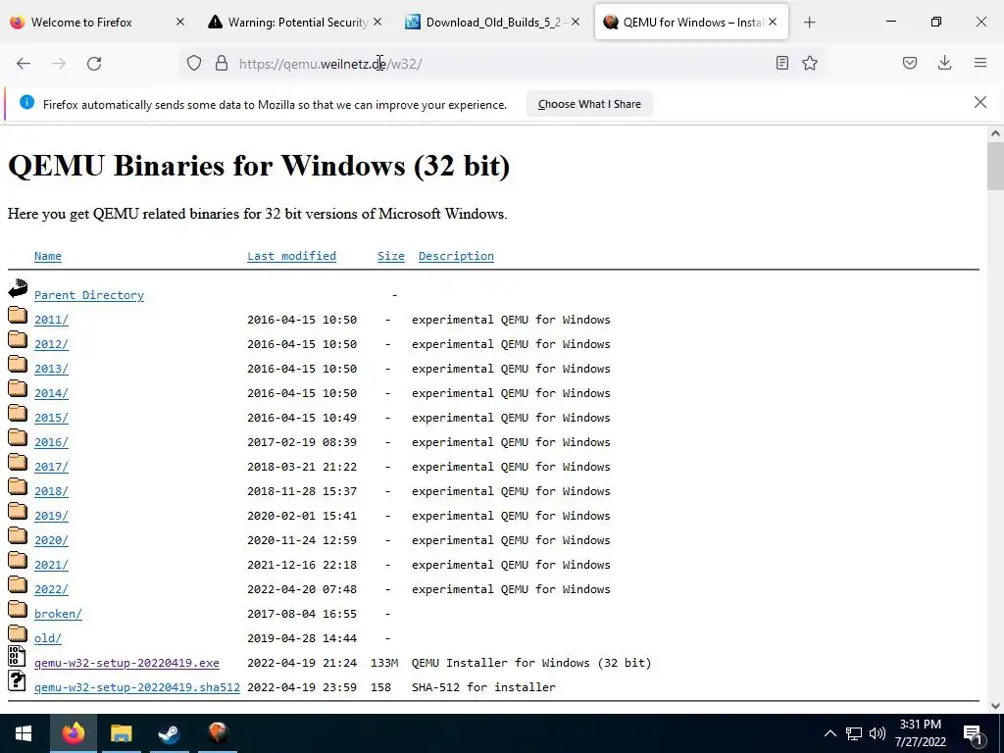This screenshot has width=1004, height=753.
Task: Open qemu-w32-setup-20220419.sha512 link
Action: pyautogui.click(x=137, y=687)
